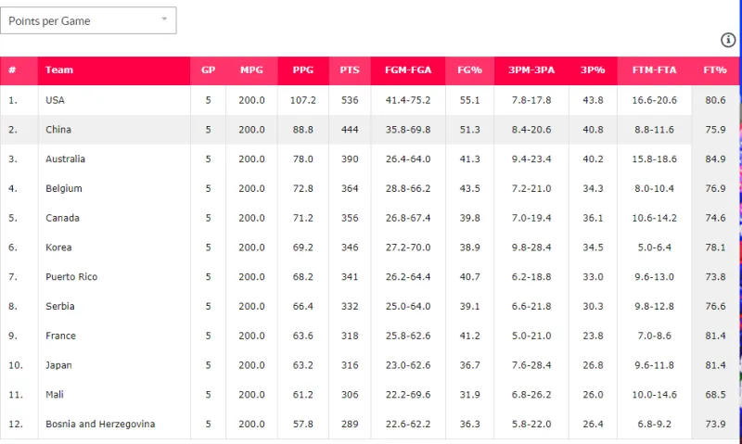Click the info icon above the table
This screenshot has width=742, height=444.
tap(728, 40)
